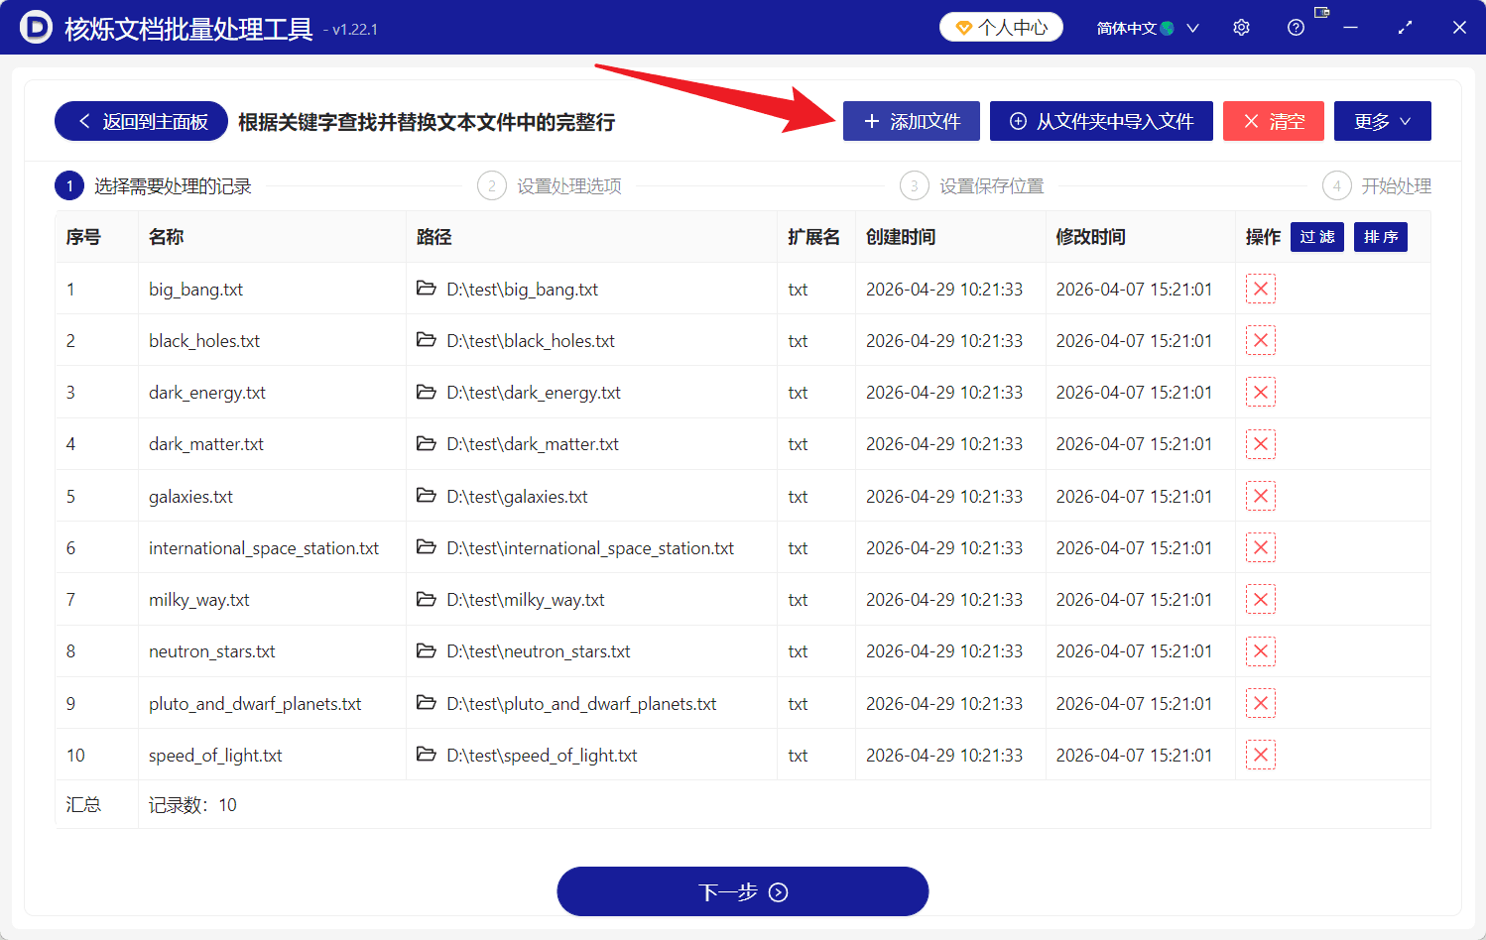Remove dark_matter.txt with the delete icon
Image resolution: width=1486 pixels, height=940 pixels.
point(1260,443)
